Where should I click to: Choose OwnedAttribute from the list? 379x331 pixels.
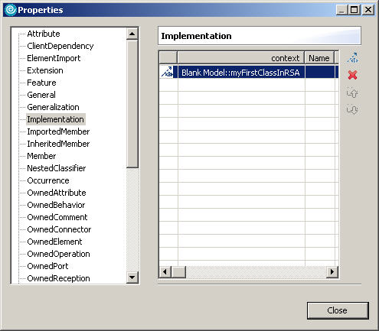(x=57, y=193)
